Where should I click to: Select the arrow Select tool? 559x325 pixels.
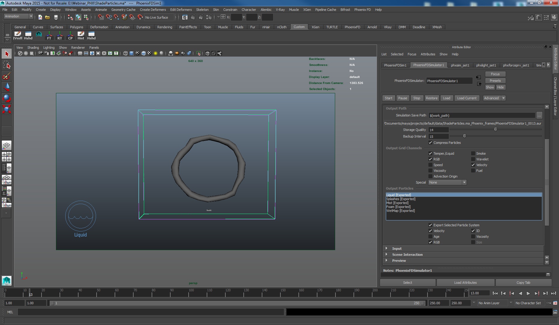click(x=7, y=54)
